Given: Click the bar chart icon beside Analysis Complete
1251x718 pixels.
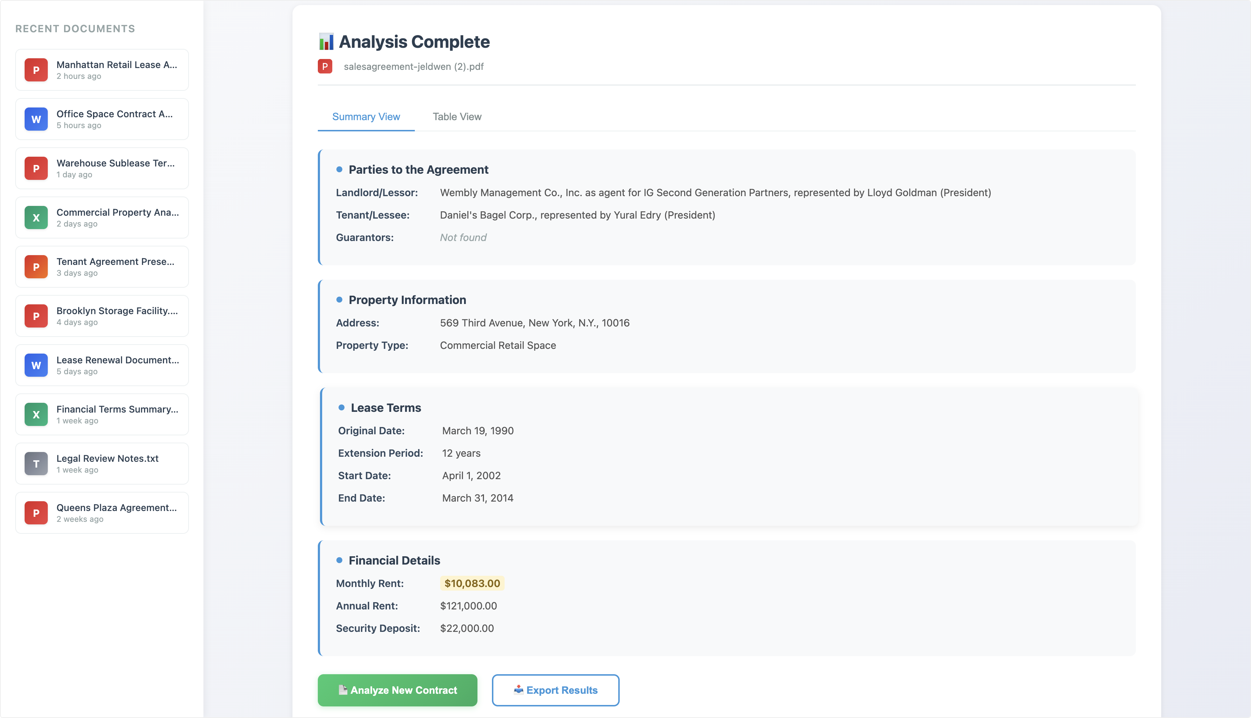Looking at the screenshot, I should tap(326, 42).
